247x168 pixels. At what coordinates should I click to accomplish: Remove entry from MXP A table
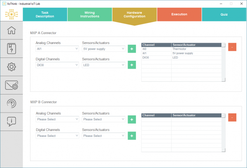click(x=232, y=47)
